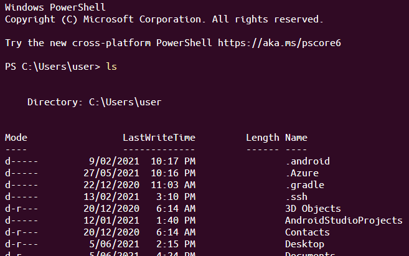Click the mode 'd-----' in .android row
409x256 pixels.
click(22, 161)
